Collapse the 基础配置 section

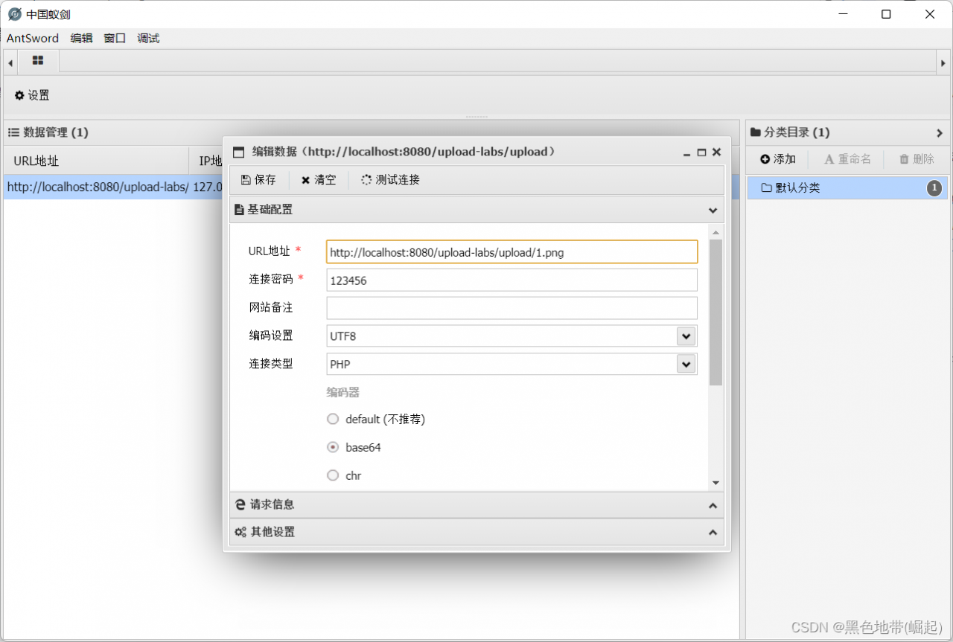coord(476,210)
